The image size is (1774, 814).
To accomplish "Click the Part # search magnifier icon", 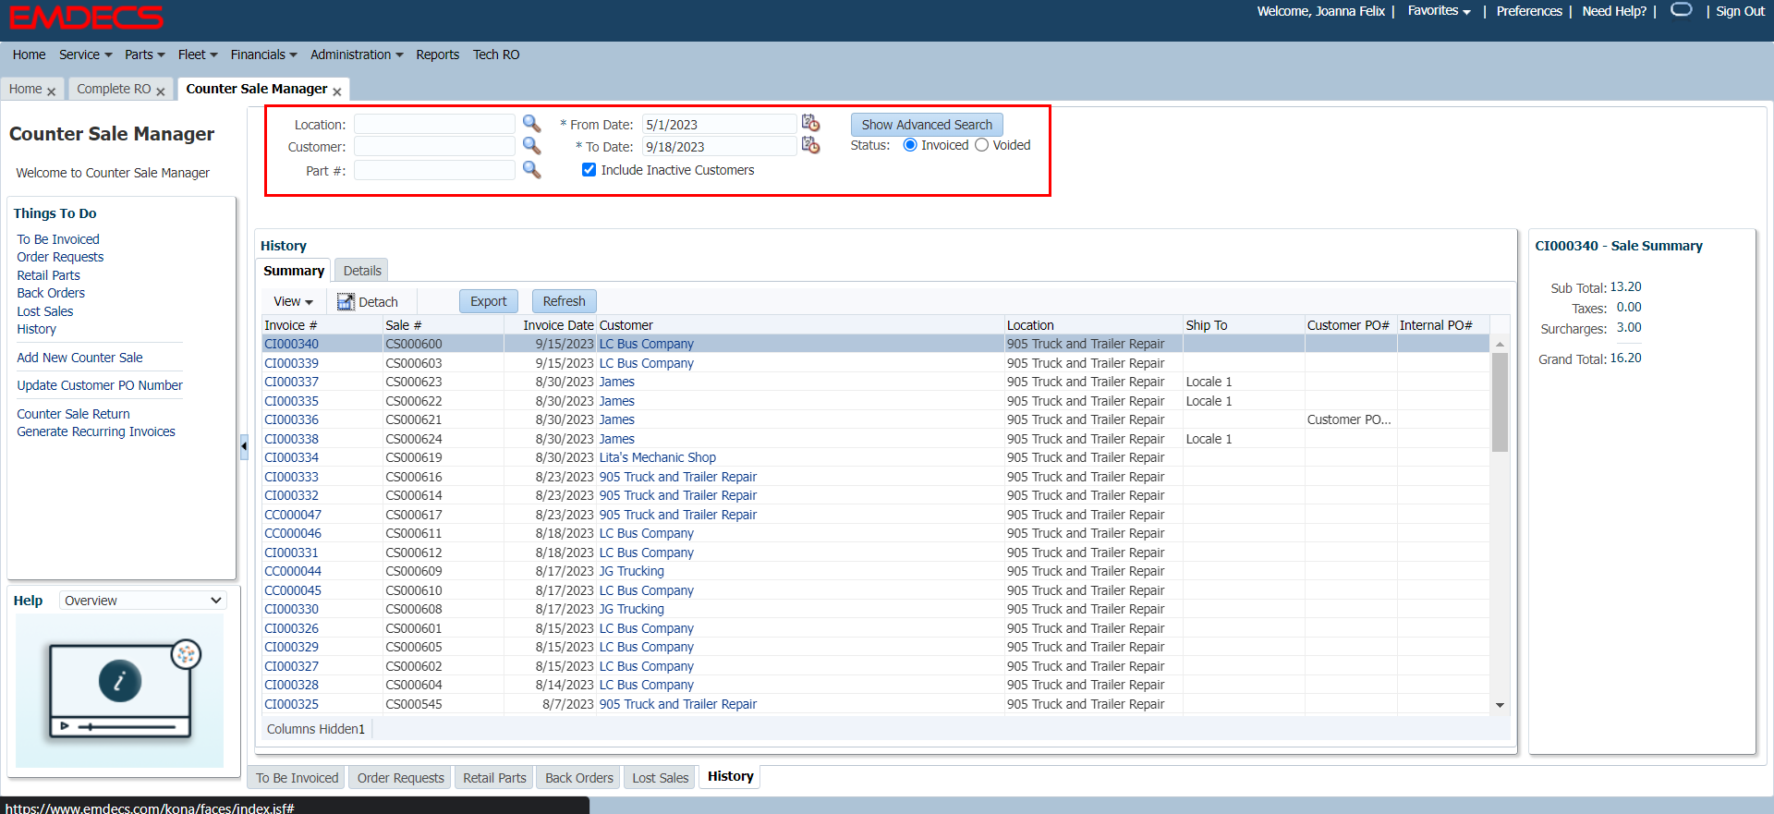I will click(531, 170).
